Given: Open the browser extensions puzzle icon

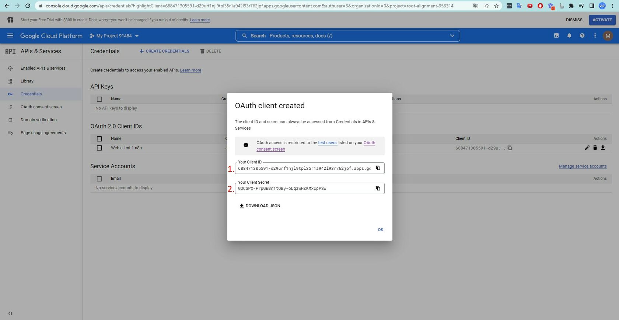Looking at the screenshot, I should (571, 6).
